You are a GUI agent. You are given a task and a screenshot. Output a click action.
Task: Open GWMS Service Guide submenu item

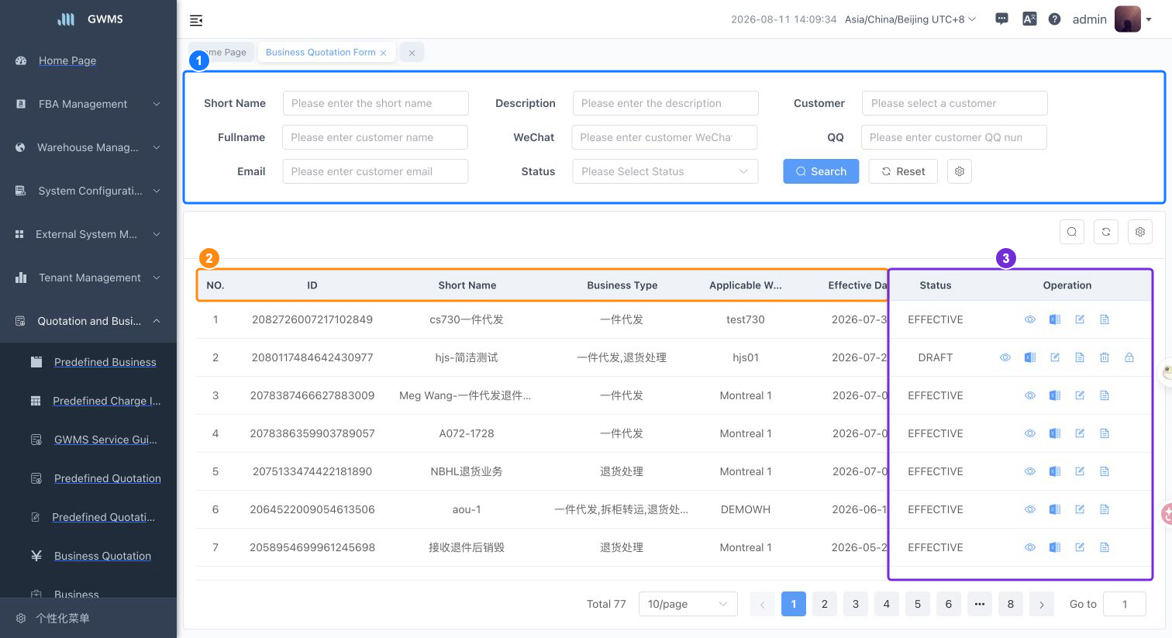point(105,440)
